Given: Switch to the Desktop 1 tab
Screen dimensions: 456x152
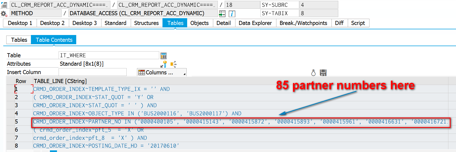Looking at the screenshot, I should (20, 23).
